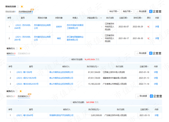This screenshot has height=122, width=169.
Task: Sort the first table by 立案日期 beside 发布日期
Action: 128,18
